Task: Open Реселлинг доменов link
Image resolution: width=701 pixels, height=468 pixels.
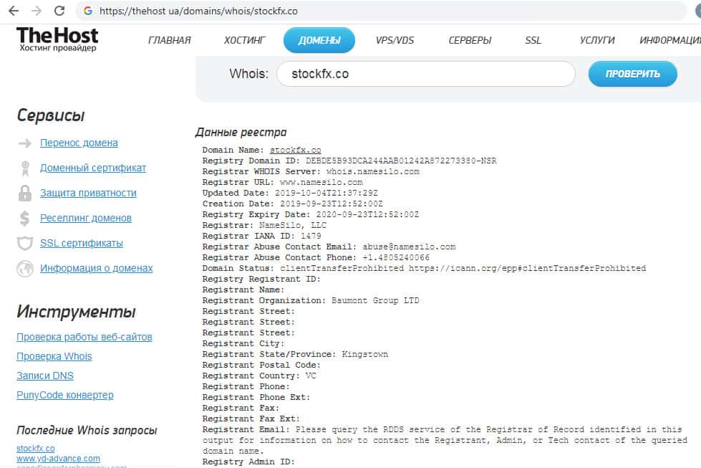Action: pyautogui.click(x=86, y=218)
